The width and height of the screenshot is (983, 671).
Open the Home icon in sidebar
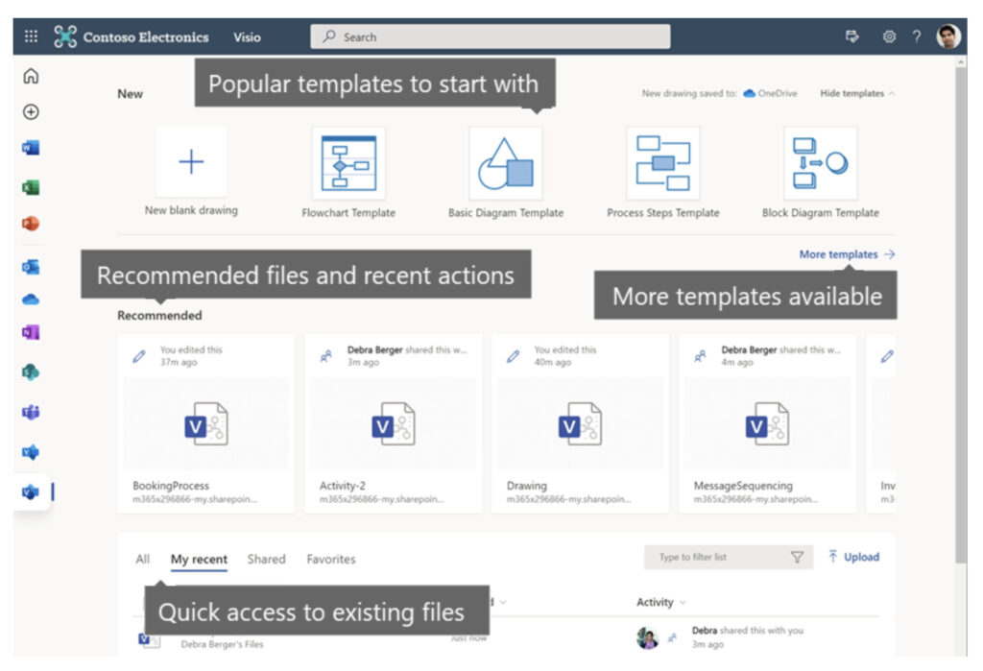[x=31, y=77]
